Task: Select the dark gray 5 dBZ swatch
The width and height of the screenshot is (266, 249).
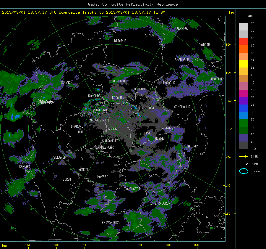Action: click(x=244, y=145)
